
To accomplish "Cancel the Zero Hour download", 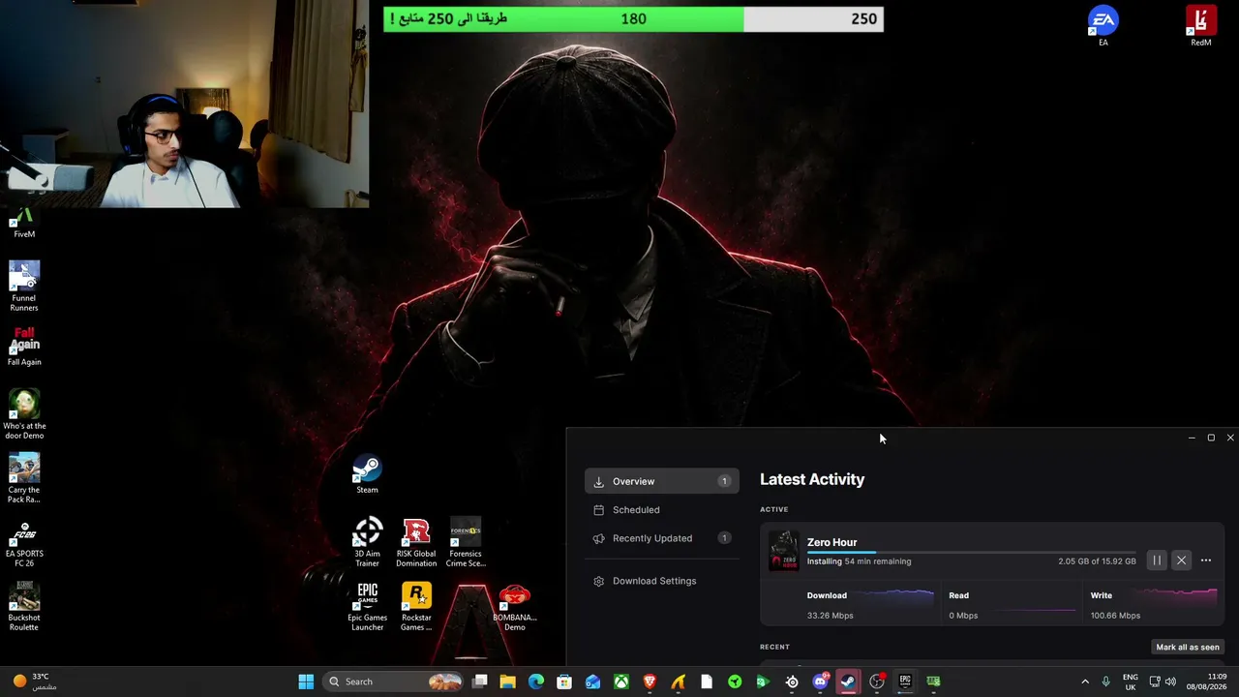I will (x=1181, y=561).
